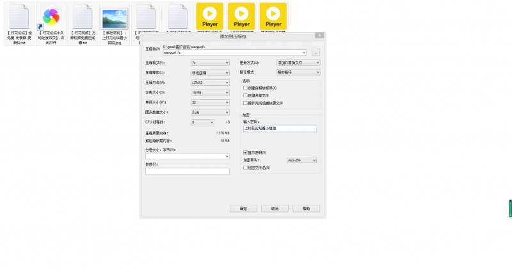Screen dimensions: 512x270
Task: Enable 创建自释放程序 checkbox
Action: (245, 88)
